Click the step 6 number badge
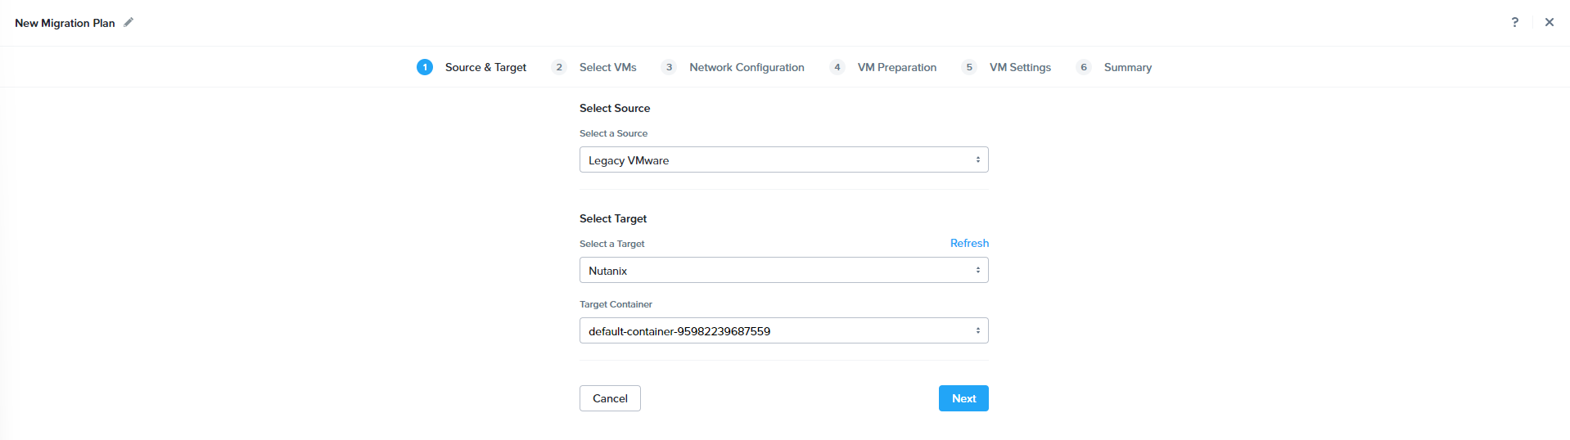This screenshot has width=1570, height=440. pyautogui.click(x=1084, y=67)
